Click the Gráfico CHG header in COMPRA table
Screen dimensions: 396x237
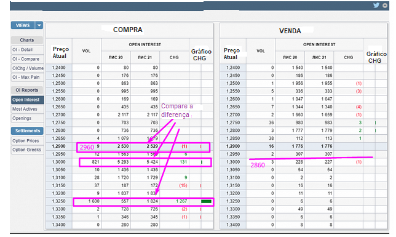tap(201, 55)
